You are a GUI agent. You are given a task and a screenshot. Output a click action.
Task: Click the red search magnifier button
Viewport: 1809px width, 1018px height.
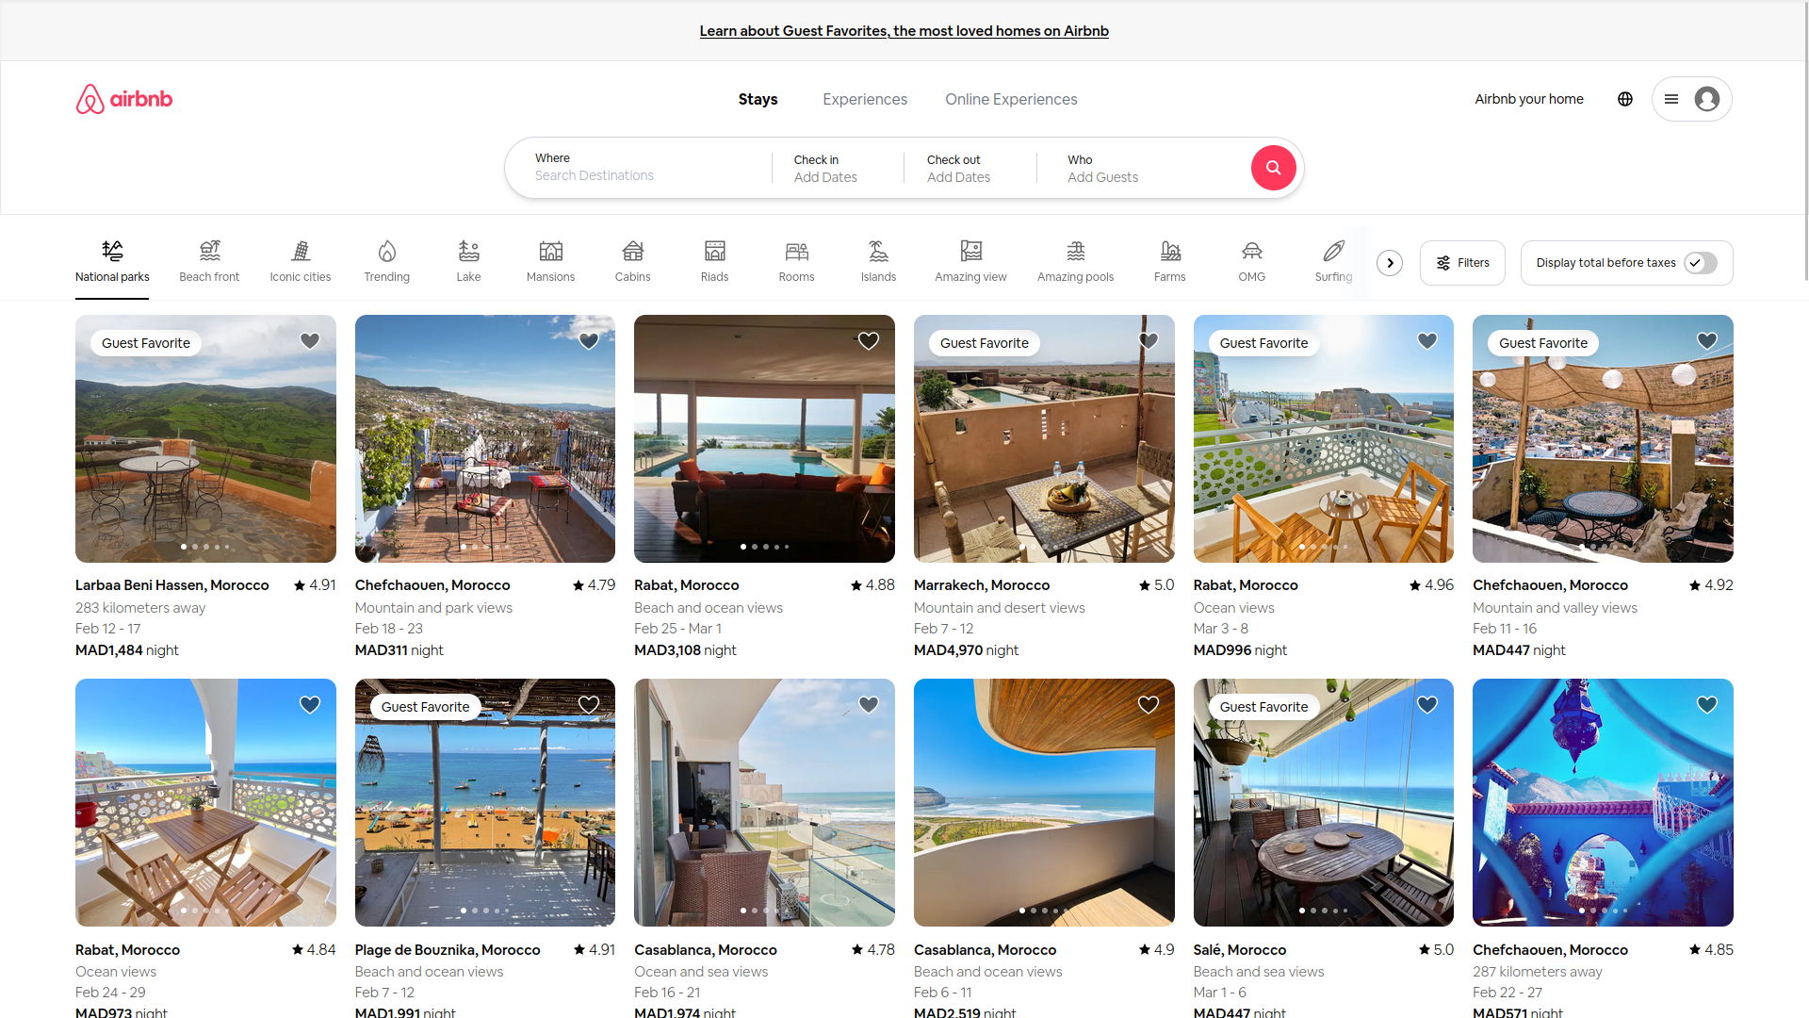1273,168
